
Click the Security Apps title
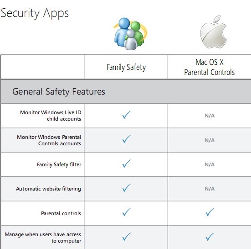click(x=35, y=14)
